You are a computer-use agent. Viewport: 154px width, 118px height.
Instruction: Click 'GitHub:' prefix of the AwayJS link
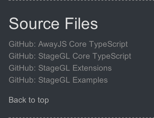22,44
